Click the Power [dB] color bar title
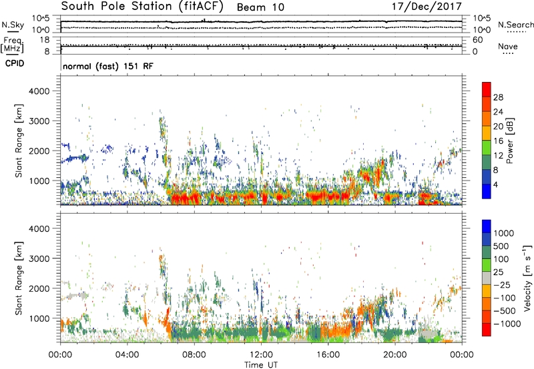 [x=510, y=141]
